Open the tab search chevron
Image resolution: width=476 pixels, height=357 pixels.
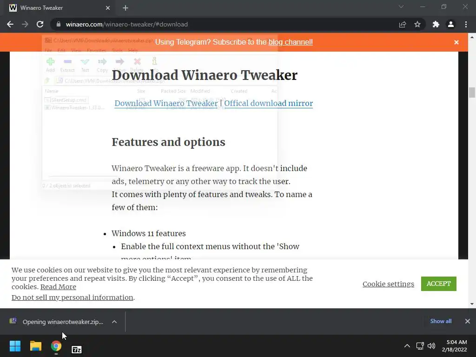click(x=401, y=7)
